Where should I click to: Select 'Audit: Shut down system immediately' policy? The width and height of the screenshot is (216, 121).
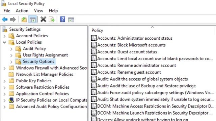pos(156,99)
